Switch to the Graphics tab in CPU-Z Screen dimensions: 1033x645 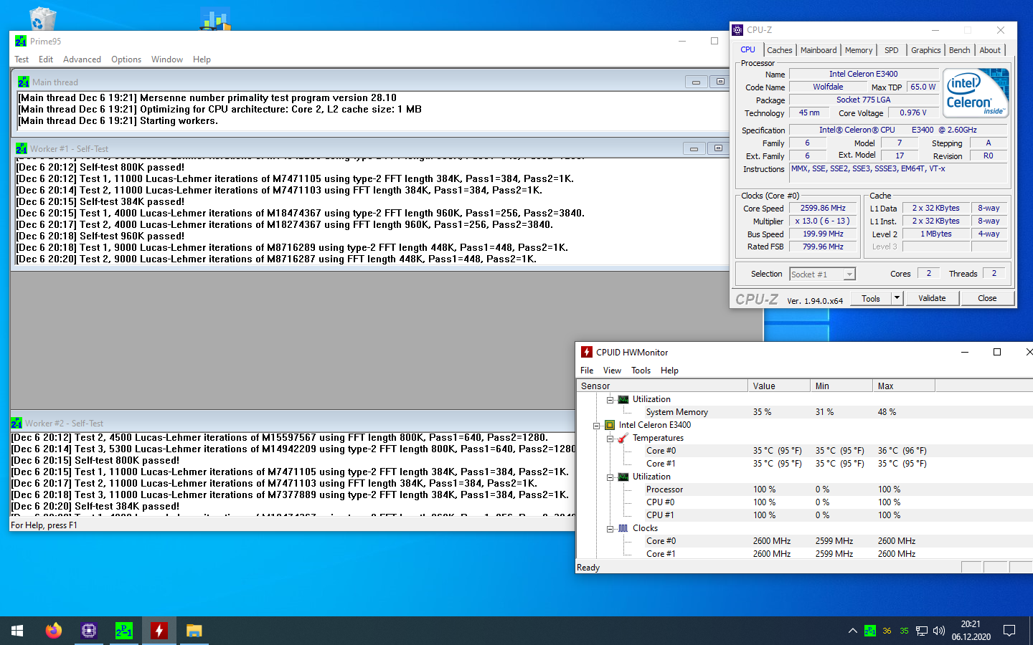(926, 50)
